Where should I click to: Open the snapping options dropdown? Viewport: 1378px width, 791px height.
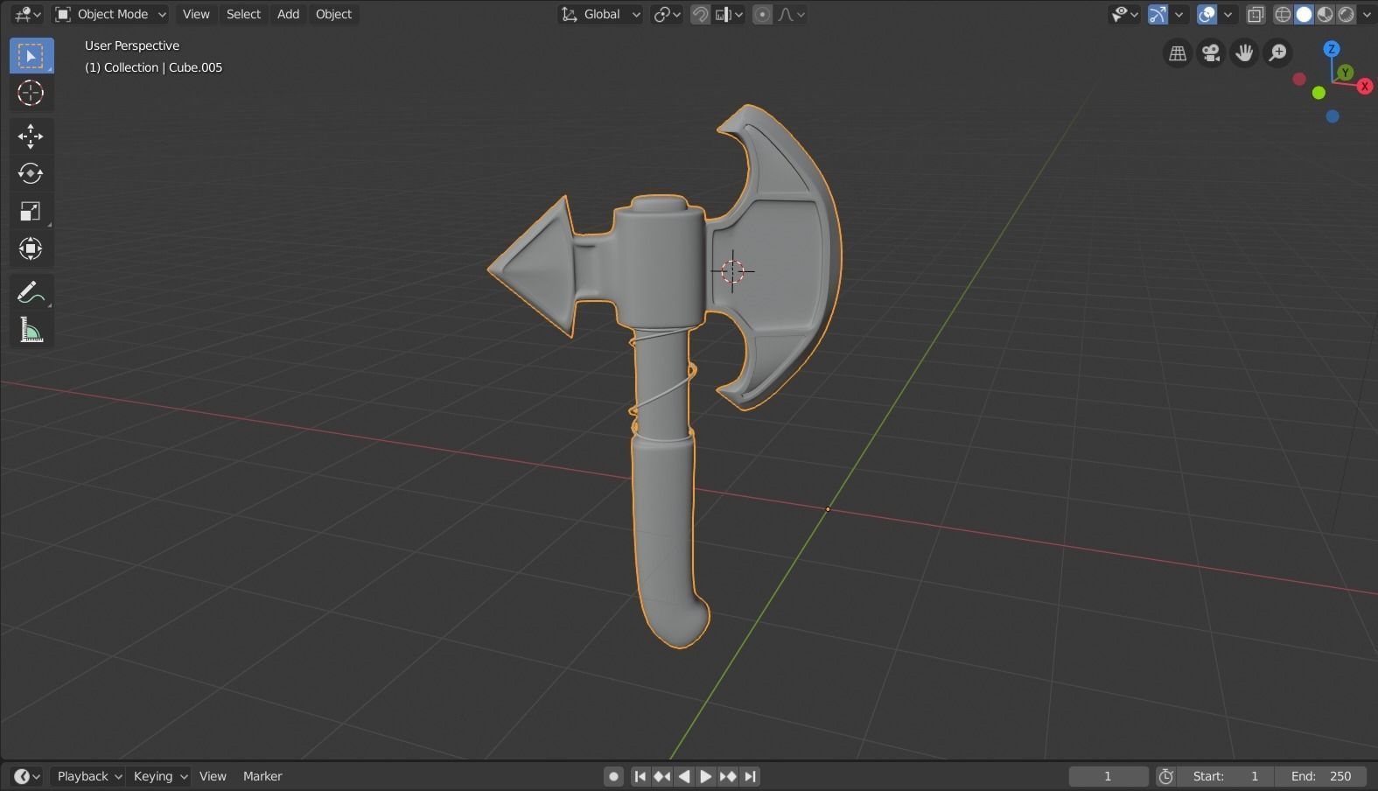coord(729,14)
